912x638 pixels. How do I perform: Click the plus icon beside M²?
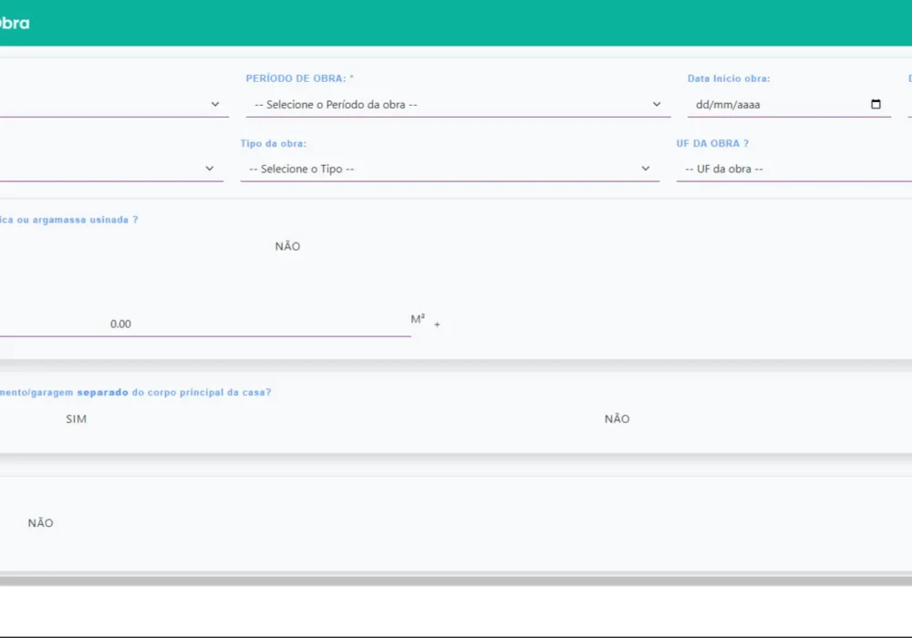tap(437, 324)
